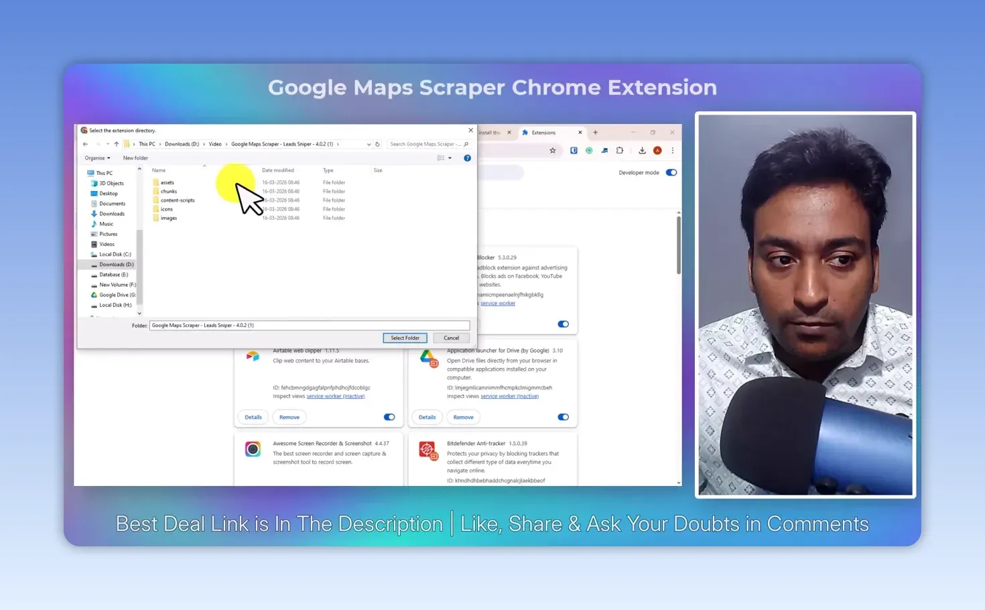
Task: Click the search magnifier in dialog
Action: 466,144
